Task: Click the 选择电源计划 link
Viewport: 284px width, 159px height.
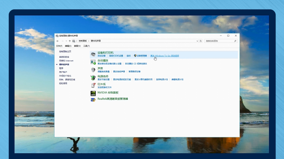Action: coord(162,79)
